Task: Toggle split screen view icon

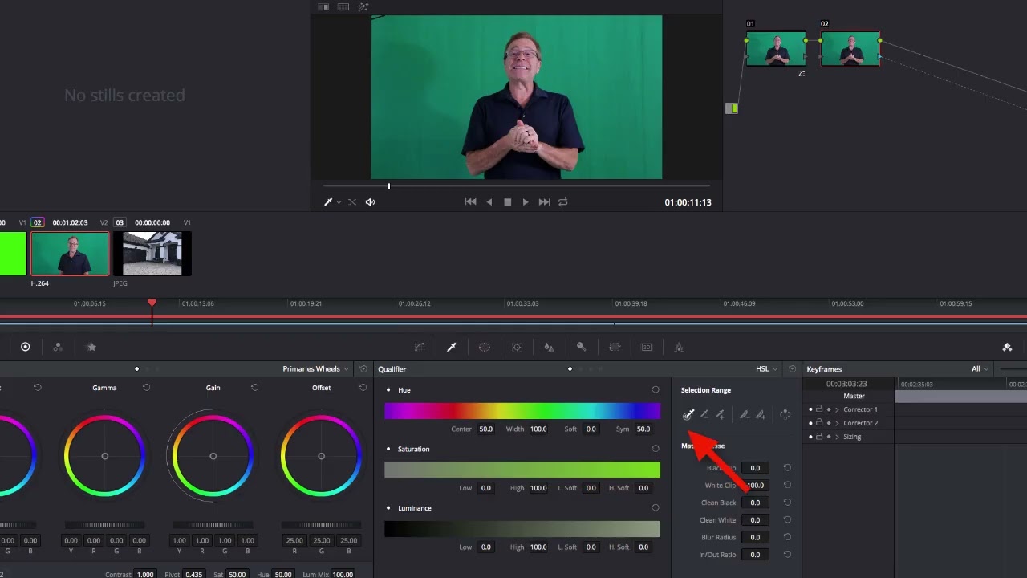Action: (x=343, y=7)
